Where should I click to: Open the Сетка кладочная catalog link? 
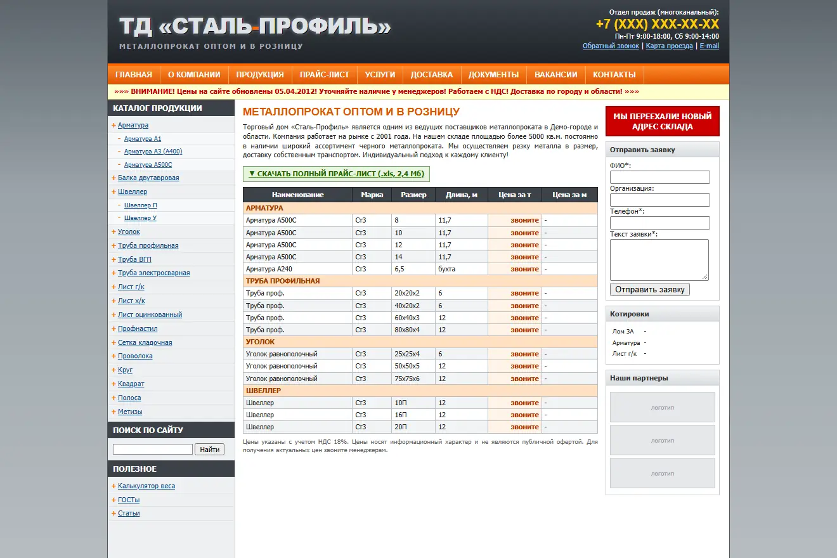[x=145, y=342]
